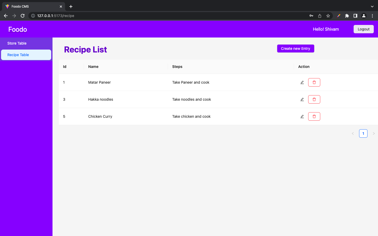Viewport: 378px width, 236px height.
Task: Delete the Matar Paneer recipe
Action: tap(314, 82)
